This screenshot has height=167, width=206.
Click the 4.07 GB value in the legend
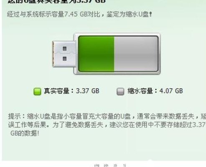(171, 91)
